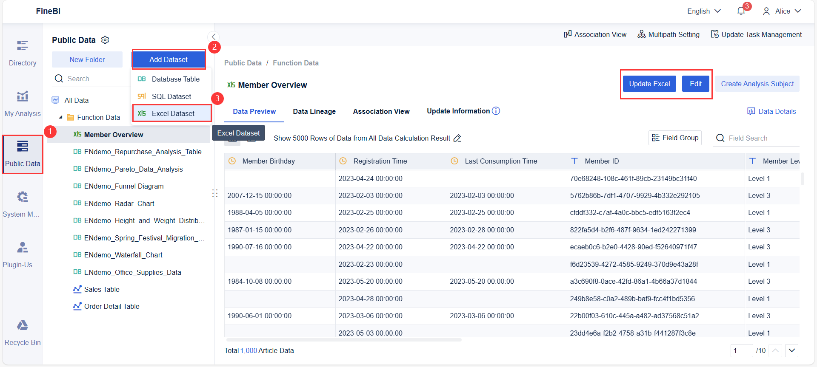This screenshot has width=817, height=367.
Task: Switch to Association View tab
Action: (x=381, y=111)
